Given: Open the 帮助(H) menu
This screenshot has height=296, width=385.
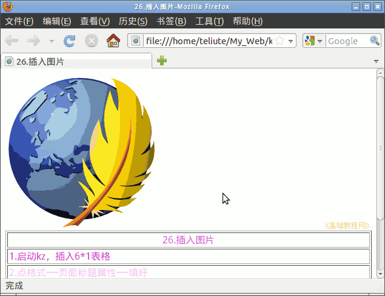Looking at the screenshot, I should click(x=248, y=21).
